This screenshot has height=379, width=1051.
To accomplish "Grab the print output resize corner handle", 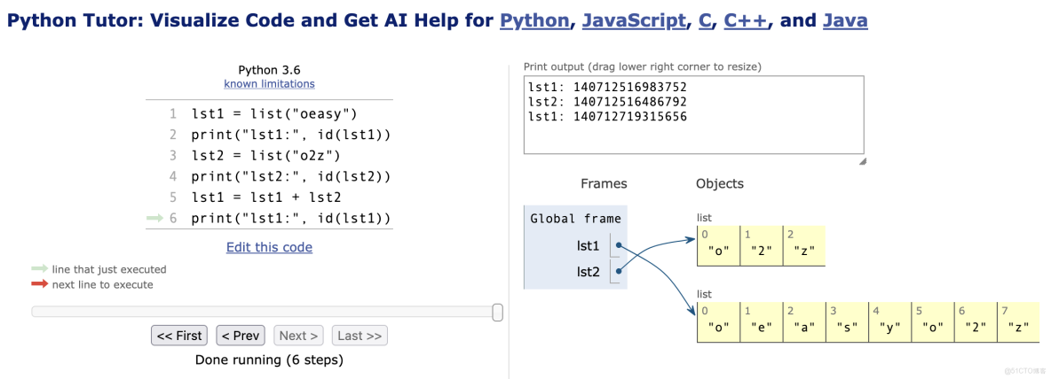I will click(x=862, y=161).
